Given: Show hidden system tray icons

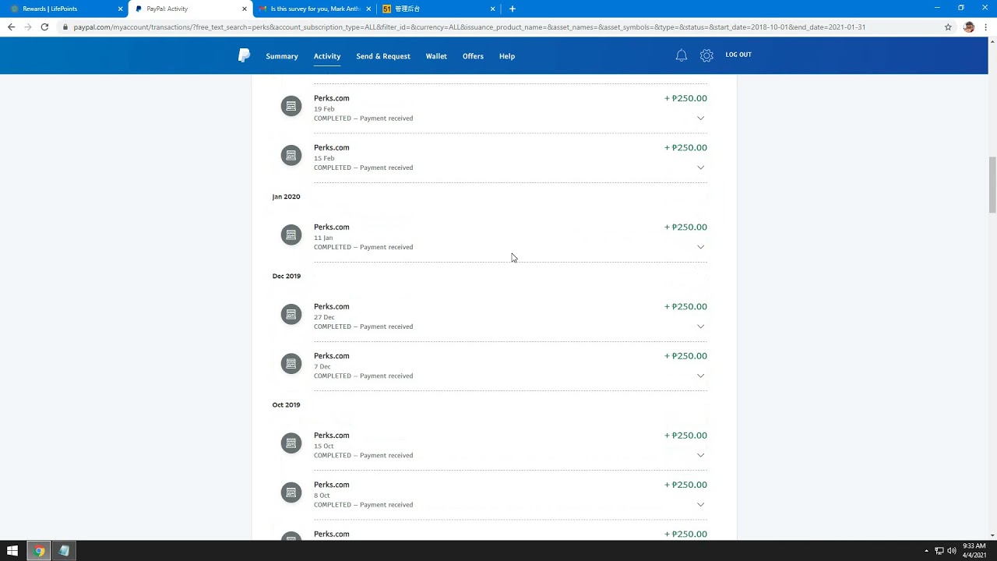Looking at the screenshot, I should tap(926, 551).
